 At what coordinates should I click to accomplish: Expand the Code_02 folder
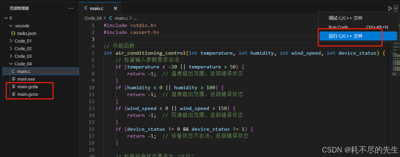(x=11, y=49)
